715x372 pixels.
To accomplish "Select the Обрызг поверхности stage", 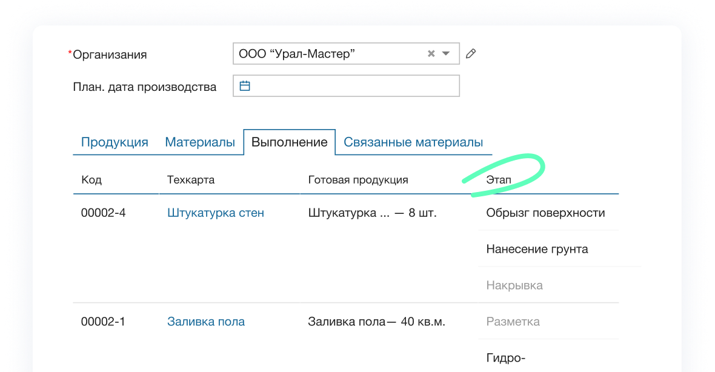I will [545, 213].
